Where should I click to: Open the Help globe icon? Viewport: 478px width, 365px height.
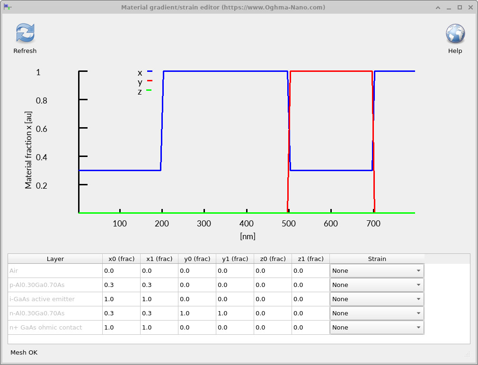(x=455, y=34)
